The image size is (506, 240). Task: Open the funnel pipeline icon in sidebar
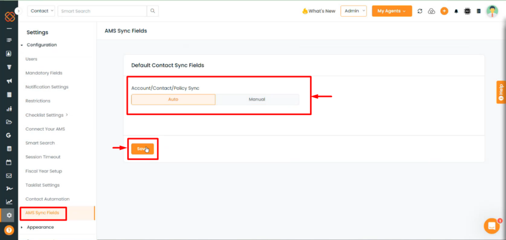click(x=9, y=67)
